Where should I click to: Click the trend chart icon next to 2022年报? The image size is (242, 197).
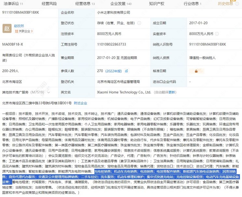(x=127, y=71)
